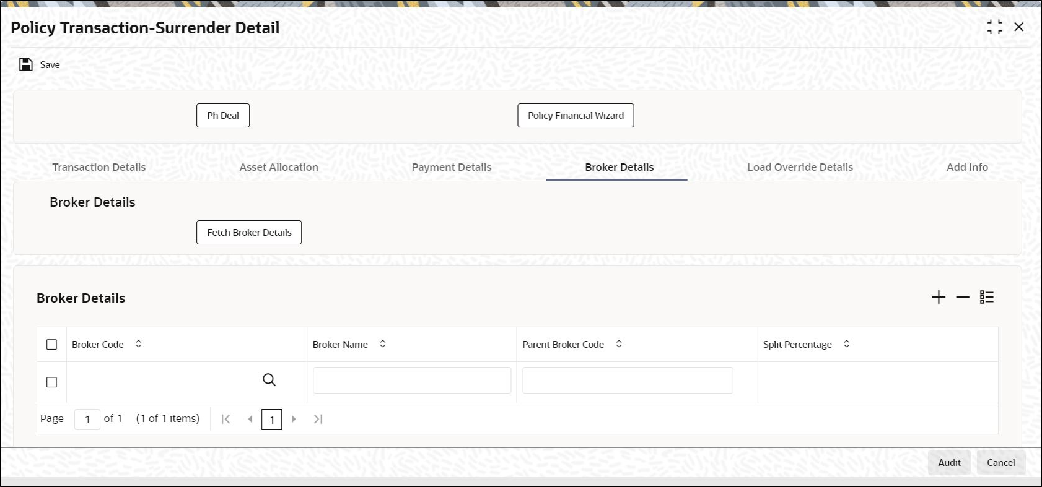Switch to Payment Details tab

click(452, 167)
